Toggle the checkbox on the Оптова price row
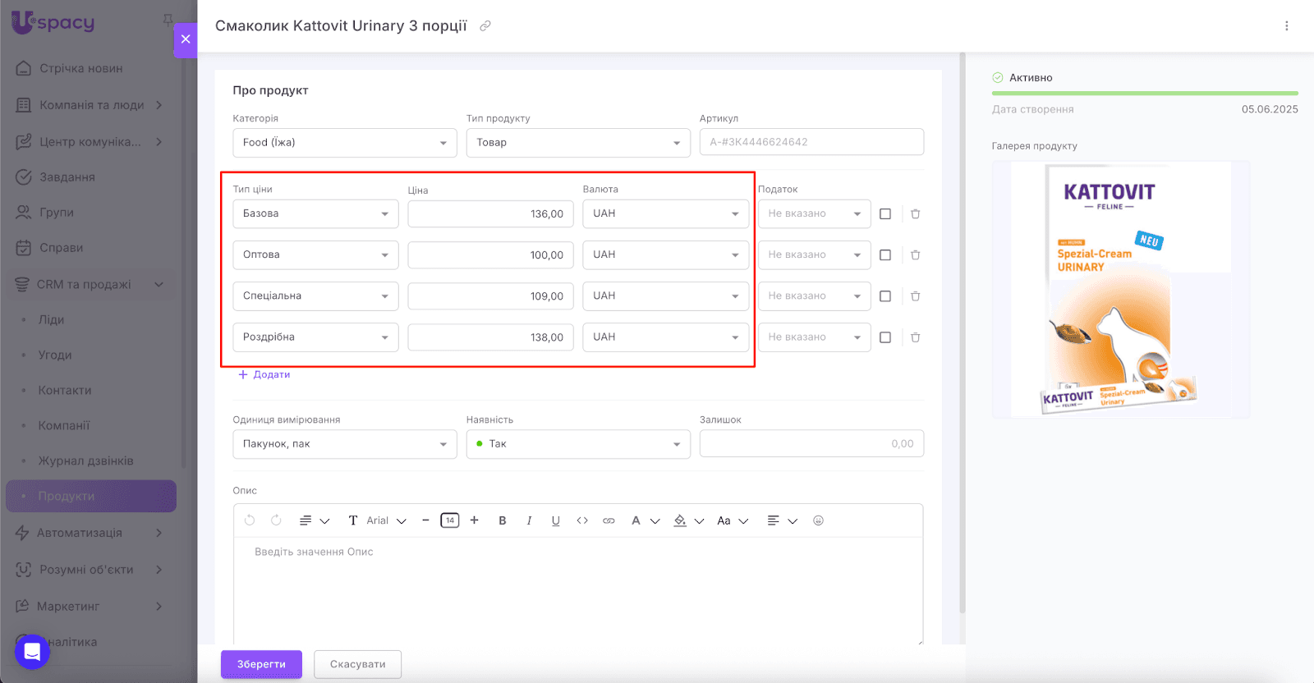1314x683 pixels. click(x=885, y=255)
